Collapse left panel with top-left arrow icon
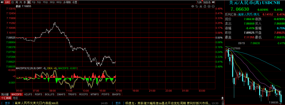285x105 pixels. [x=2, y=2]
